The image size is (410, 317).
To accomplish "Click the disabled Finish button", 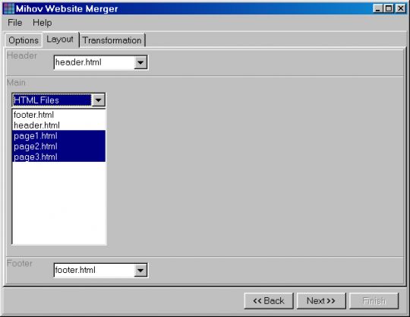I will [374, 301].
